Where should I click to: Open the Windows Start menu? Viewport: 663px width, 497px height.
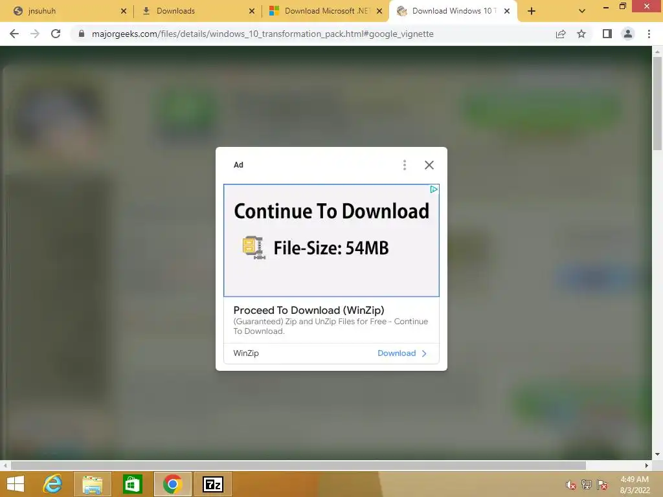pyautogui.click(x=16, y=484)
